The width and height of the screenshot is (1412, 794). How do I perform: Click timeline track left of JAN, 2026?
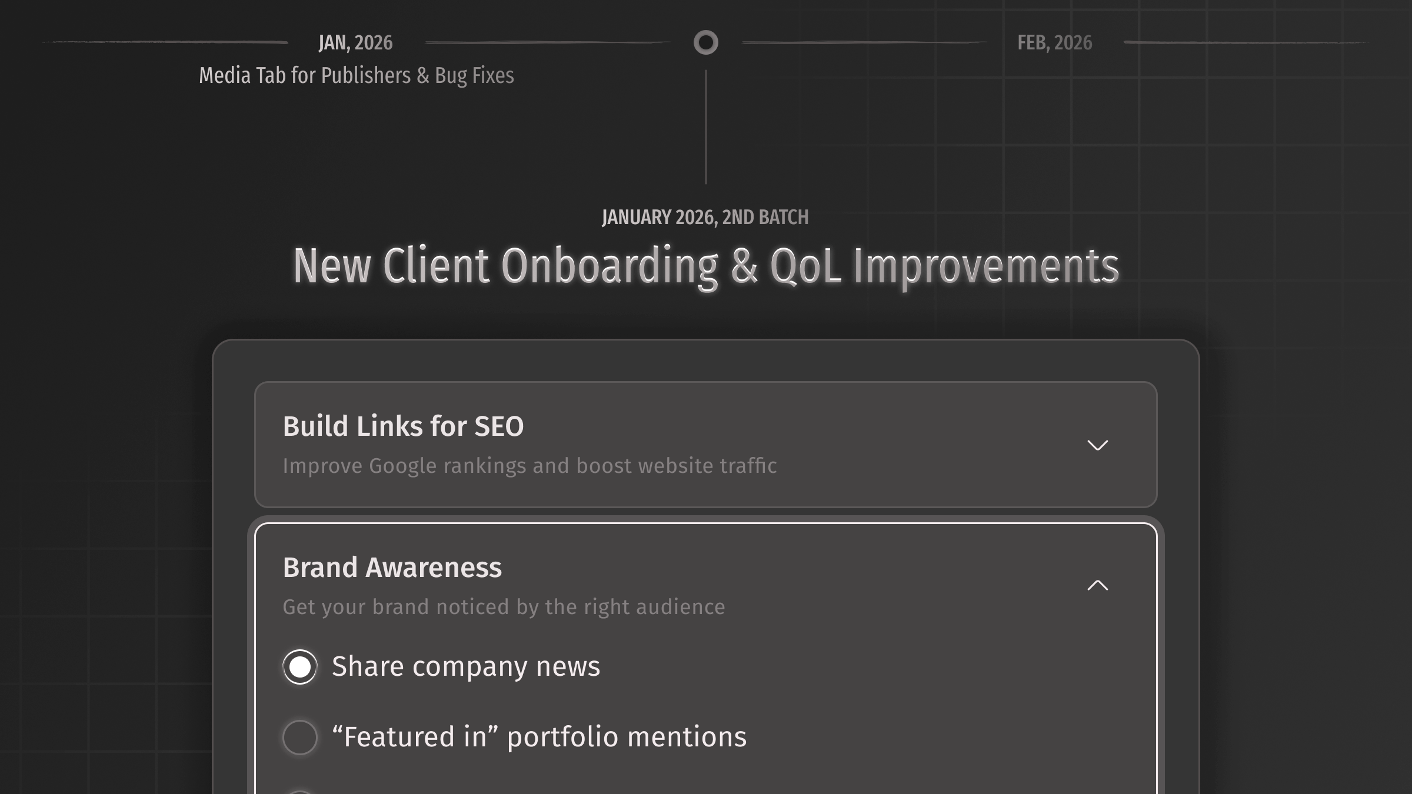pos(165,42)
